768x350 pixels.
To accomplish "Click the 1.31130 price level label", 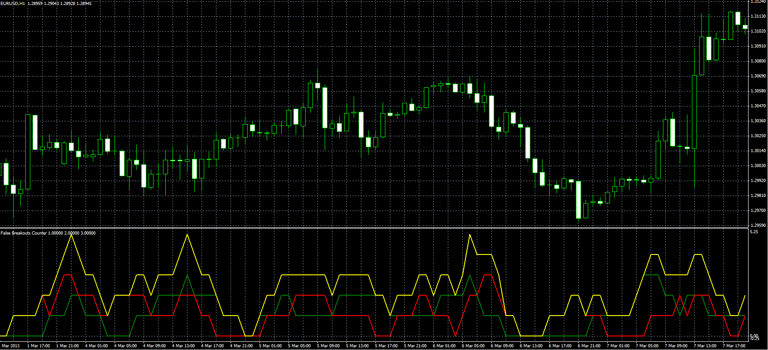I will click(758, 16).
